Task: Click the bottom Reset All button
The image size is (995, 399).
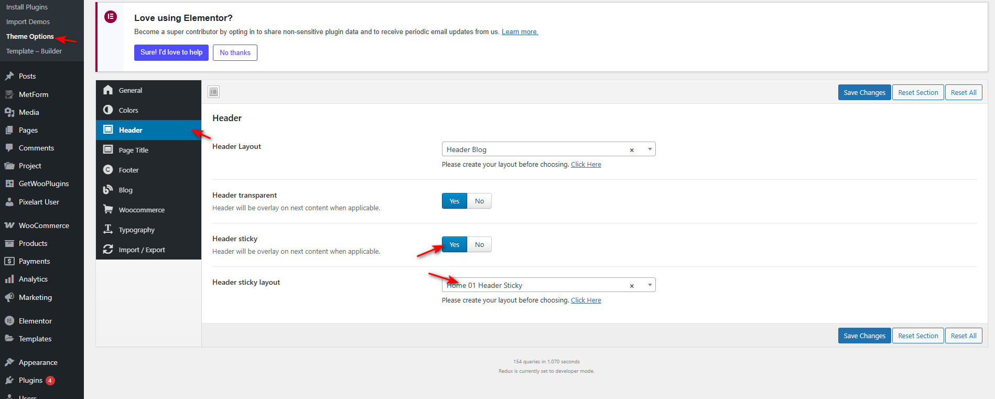Action: tap(963, 336)
